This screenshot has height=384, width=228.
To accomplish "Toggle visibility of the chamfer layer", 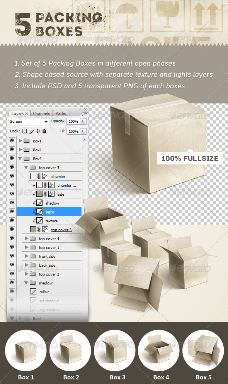I will pos(12,176).
